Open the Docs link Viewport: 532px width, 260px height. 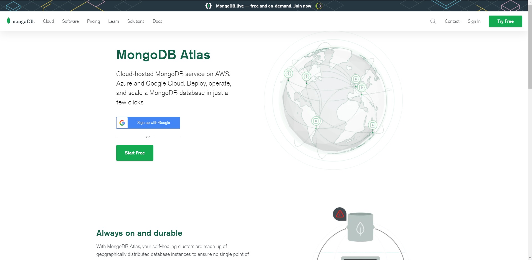[157, 21]
